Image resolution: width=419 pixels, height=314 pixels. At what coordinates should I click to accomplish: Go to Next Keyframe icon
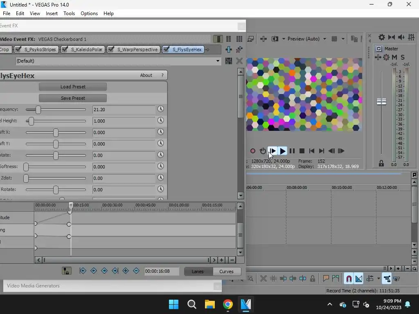click(104, 271)
